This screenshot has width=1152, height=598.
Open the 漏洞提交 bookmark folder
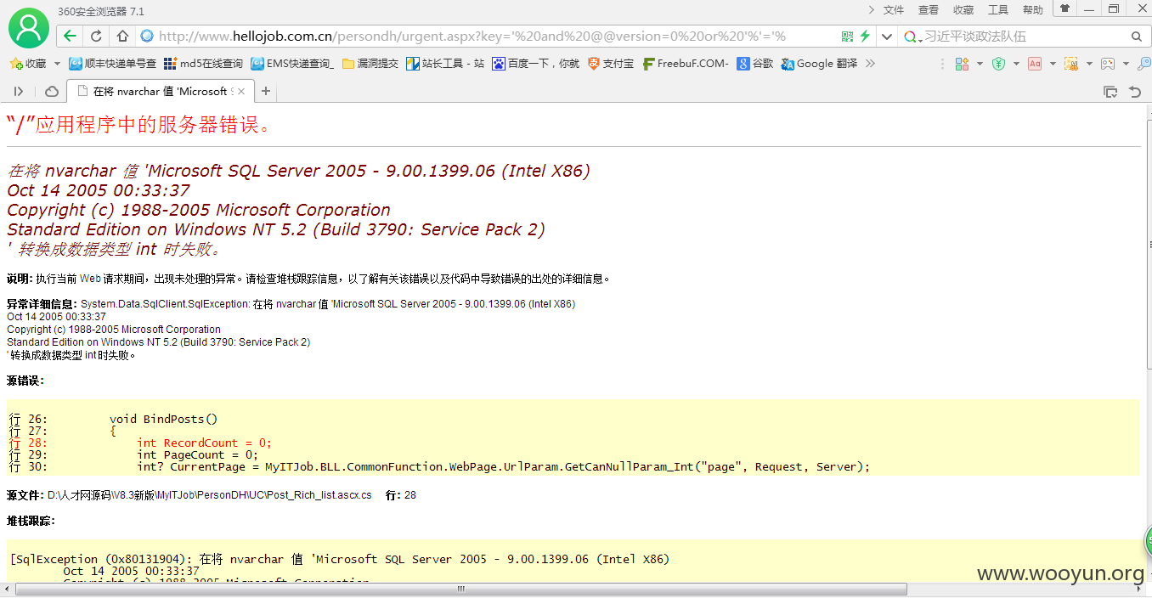pyautogui.click(x=370, y=64)
